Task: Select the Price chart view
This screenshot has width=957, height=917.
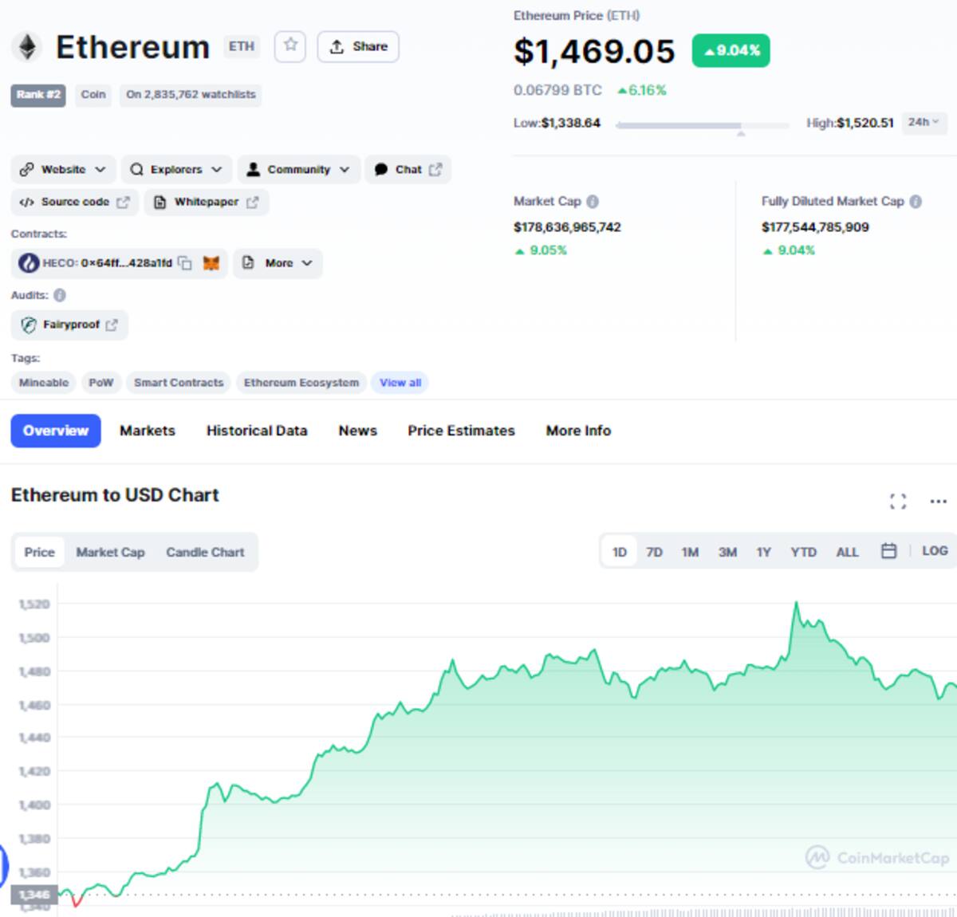Action: pos(39,552)
